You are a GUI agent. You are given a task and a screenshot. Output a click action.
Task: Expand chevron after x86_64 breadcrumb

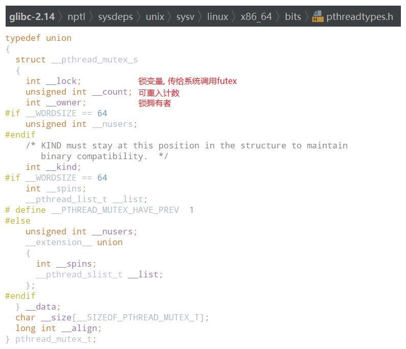pos(278,16)
